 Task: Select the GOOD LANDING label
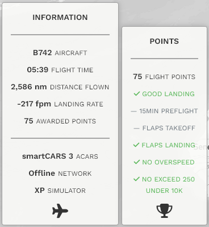168,94
